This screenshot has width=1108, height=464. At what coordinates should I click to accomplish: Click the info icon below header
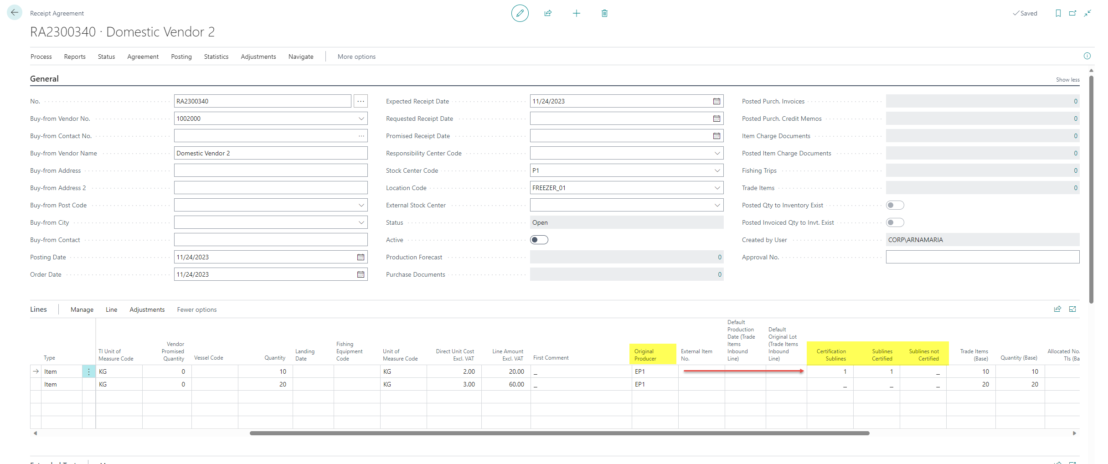[1087, 56]
